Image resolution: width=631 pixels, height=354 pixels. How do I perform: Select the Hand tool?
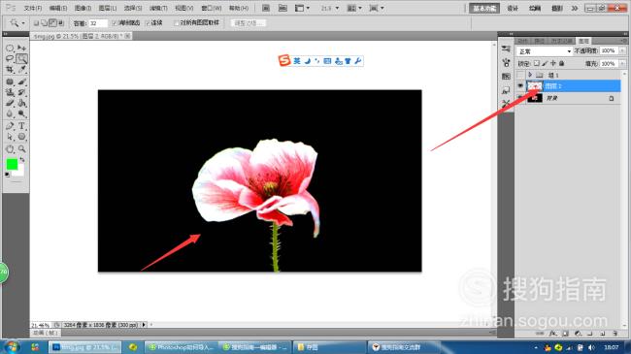tap(10, 148)
